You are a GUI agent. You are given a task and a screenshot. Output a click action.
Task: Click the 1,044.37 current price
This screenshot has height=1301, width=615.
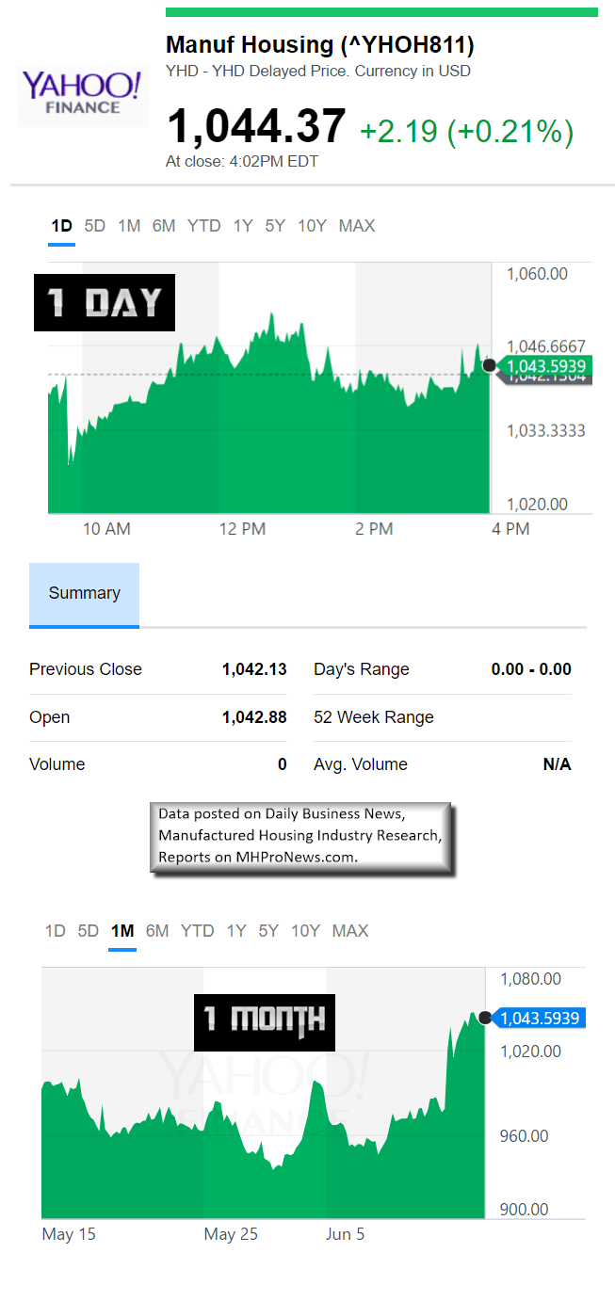(256, 127)
